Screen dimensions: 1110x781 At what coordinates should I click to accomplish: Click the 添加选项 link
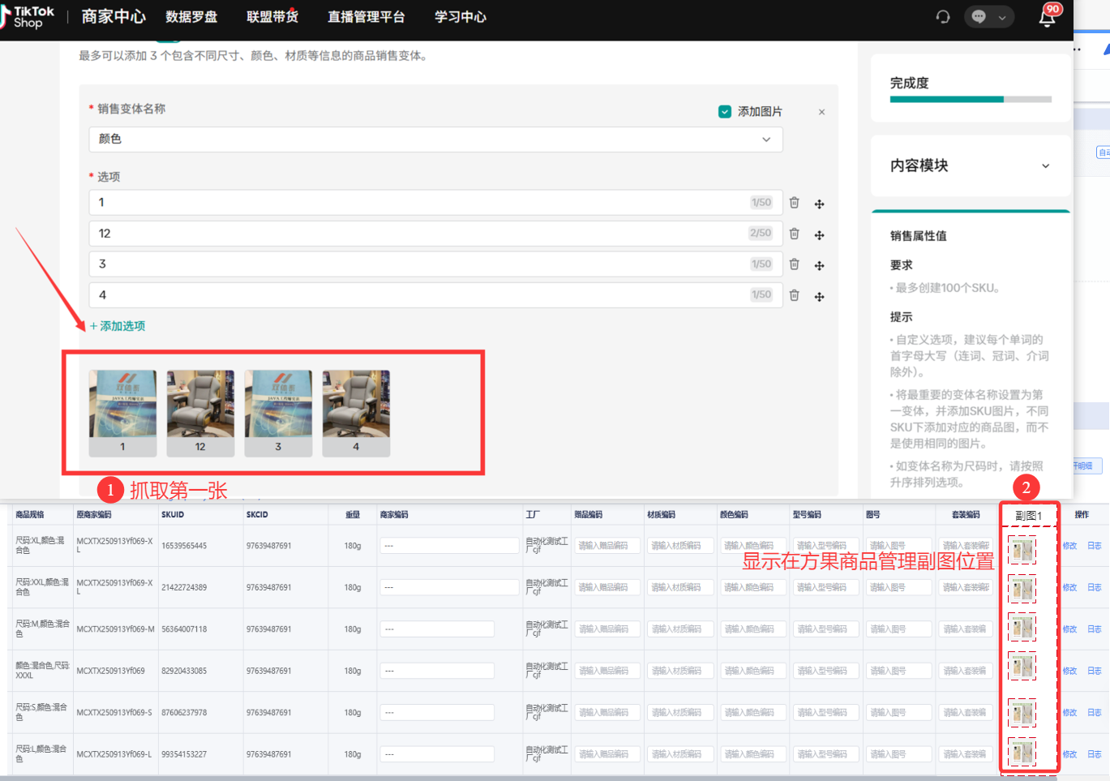tap(118, 326)
